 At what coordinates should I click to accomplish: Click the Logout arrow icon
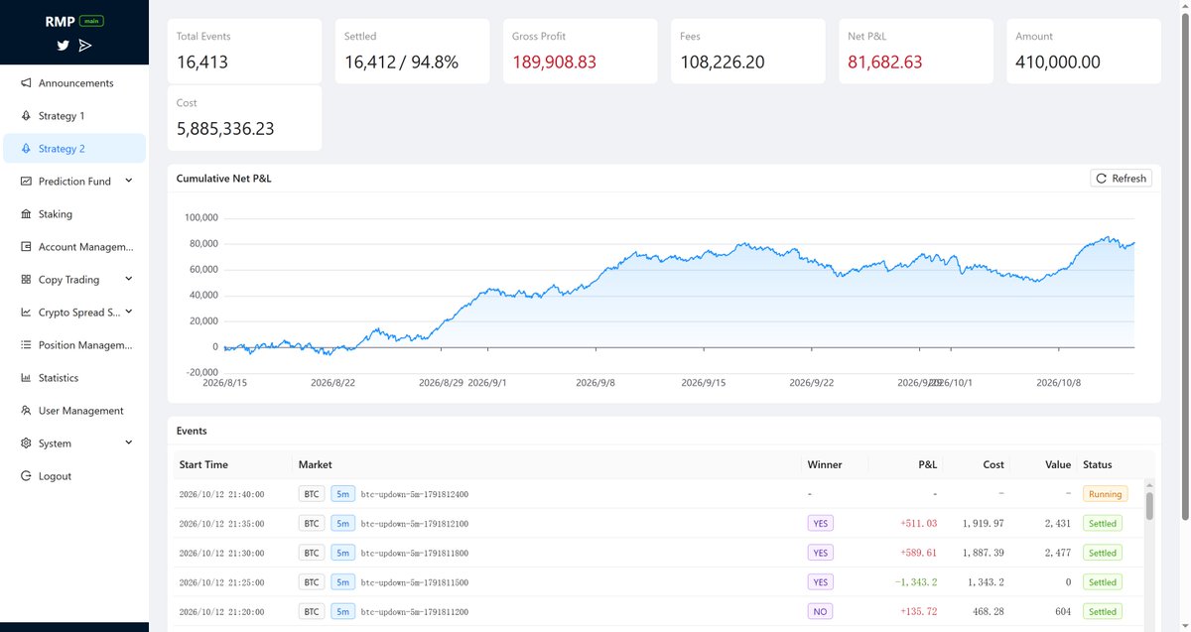(x=27, y=476)
